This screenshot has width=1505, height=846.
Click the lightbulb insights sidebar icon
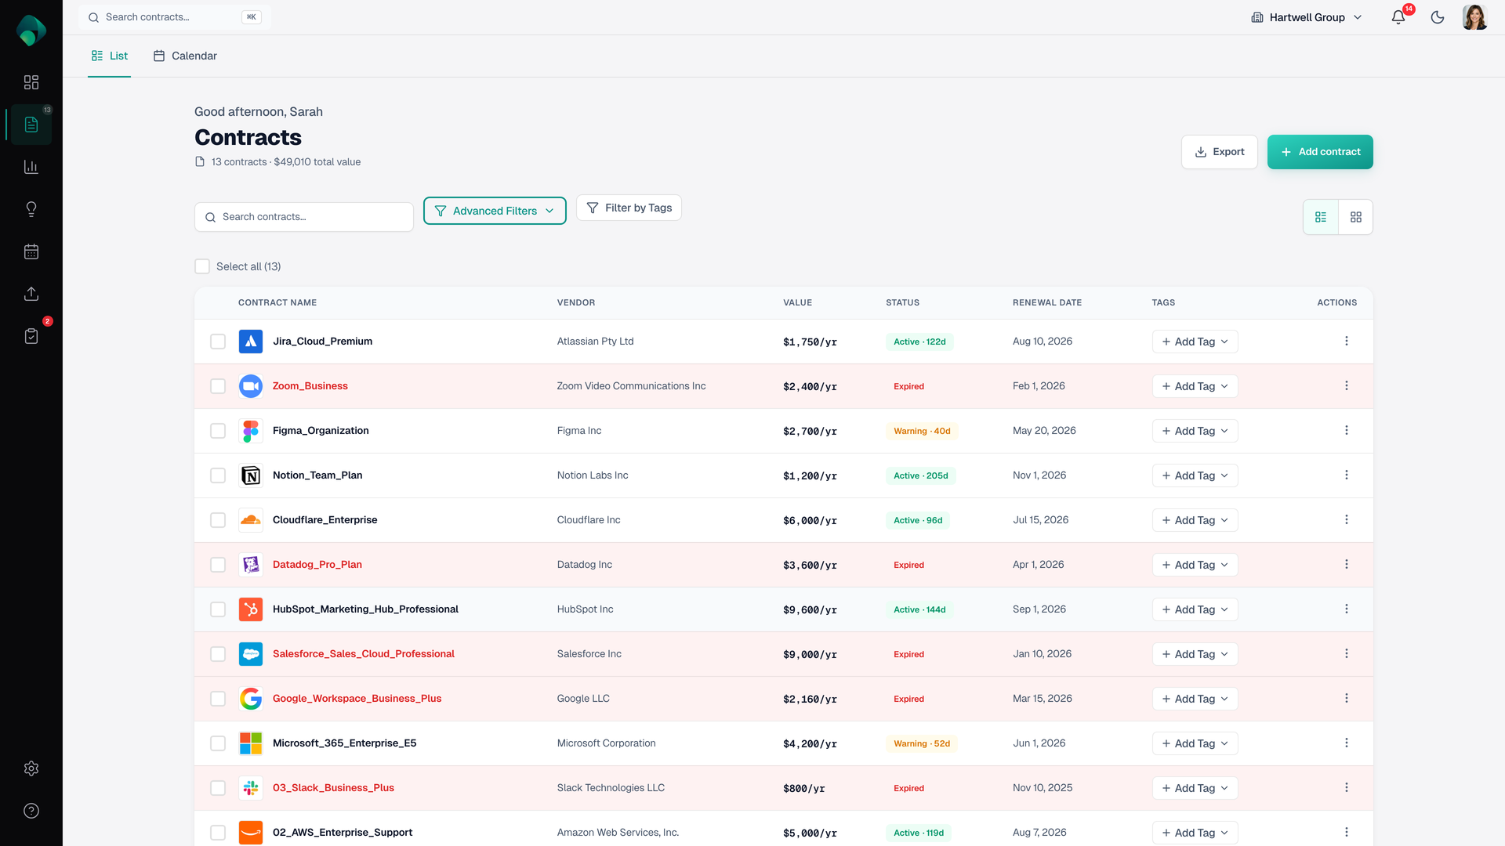31,209
